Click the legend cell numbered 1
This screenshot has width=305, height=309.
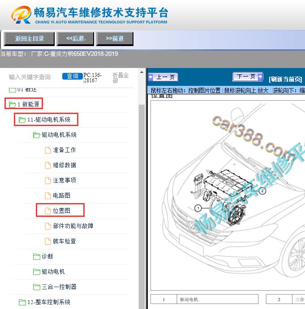coord(163,299)
